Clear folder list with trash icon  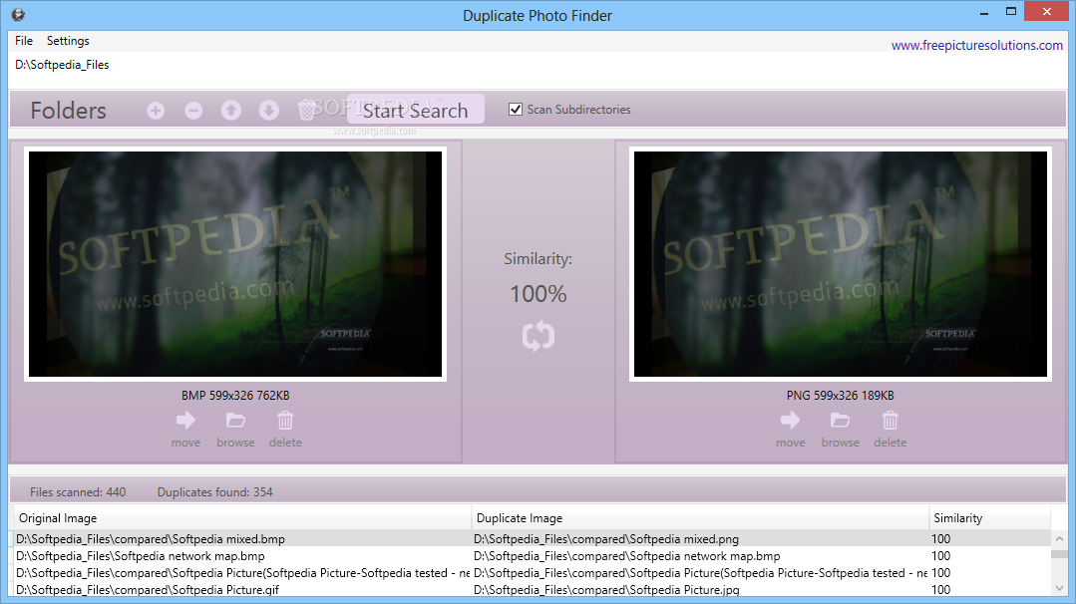pos(307,110)
